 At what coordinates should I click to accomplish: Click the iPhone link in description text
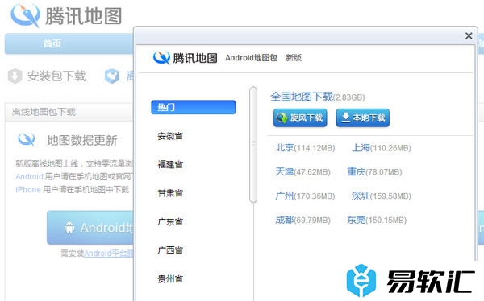point(28,189)
